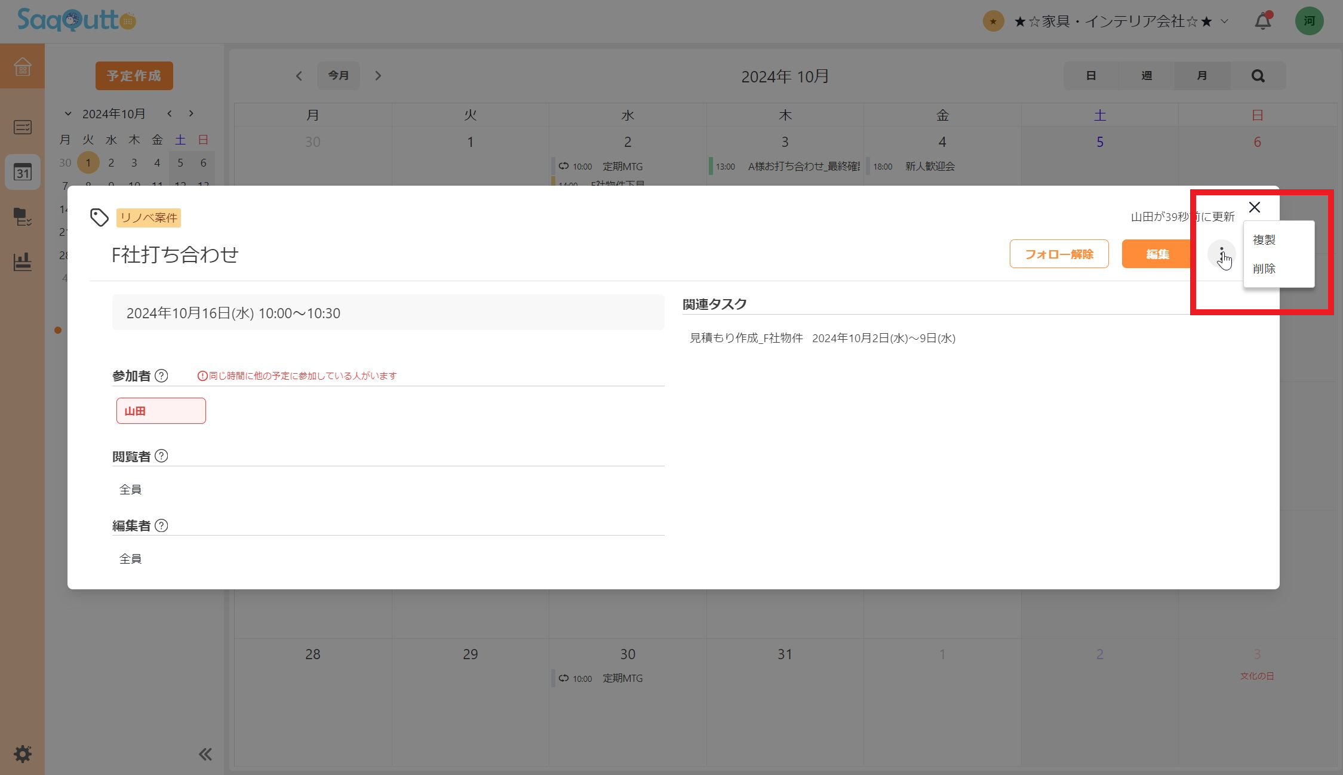Open the chart report icon in sidebar
Image resolution: width=1343 pixels, height=775 pixels.
pos(23,262)
